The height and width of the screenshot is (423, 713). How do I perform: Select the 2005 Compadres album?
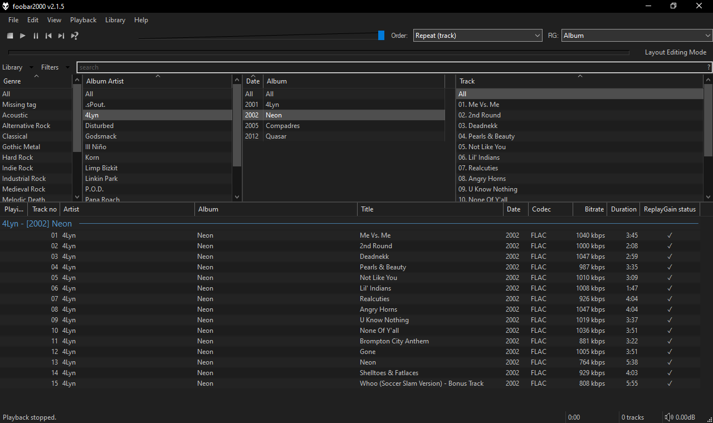click(344, 126)
